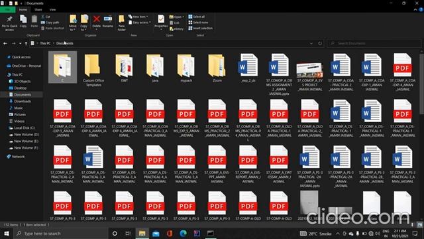Select Network in navigation pane
This screenshot has width=424, height=239.
point(18,157)
